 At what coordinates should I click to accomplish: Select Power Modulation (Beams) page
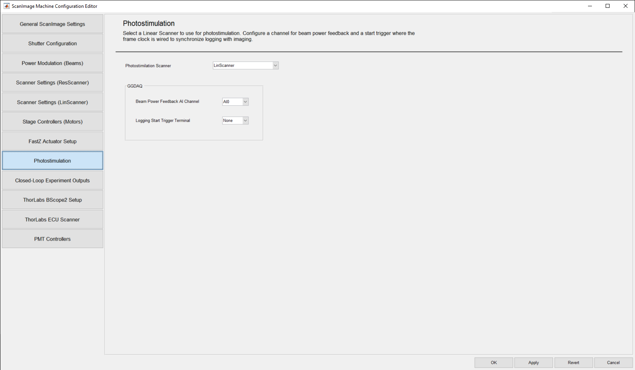click(52, 63)
